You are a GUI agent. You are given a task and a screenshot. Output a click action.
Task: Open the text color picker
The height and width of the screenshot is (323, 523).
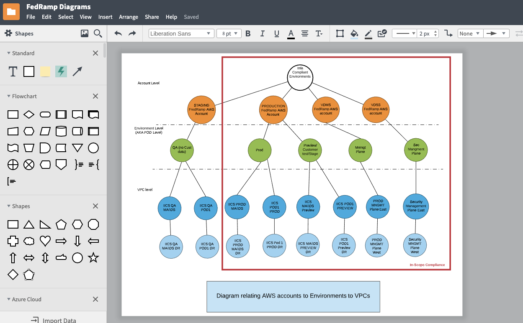click(x=291, y=34)
